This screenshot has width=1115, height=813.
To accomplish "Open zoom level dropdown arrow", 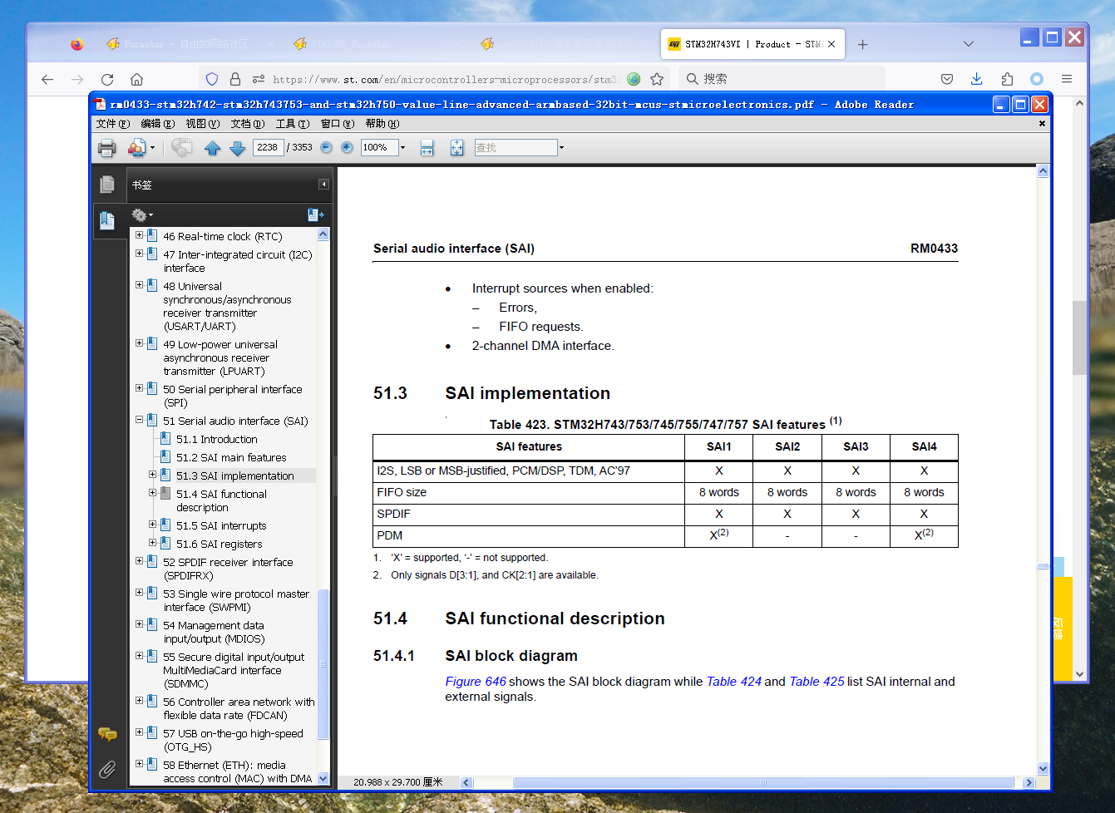I will pos(402,147).
